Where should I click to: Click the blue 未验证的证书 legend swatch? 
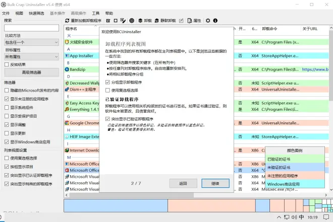click(x=295, y=167)
